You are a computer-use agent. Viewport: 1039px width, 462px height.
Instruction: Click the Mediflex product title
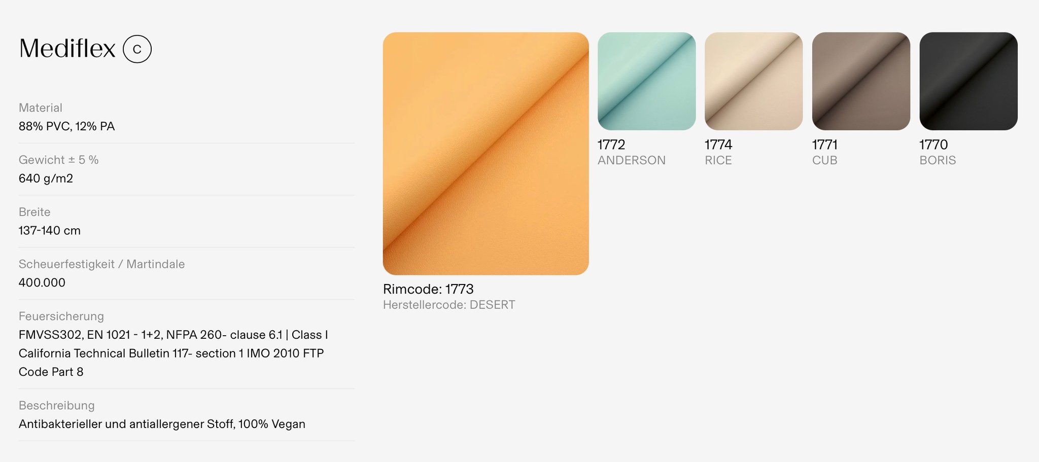[67, 49]
